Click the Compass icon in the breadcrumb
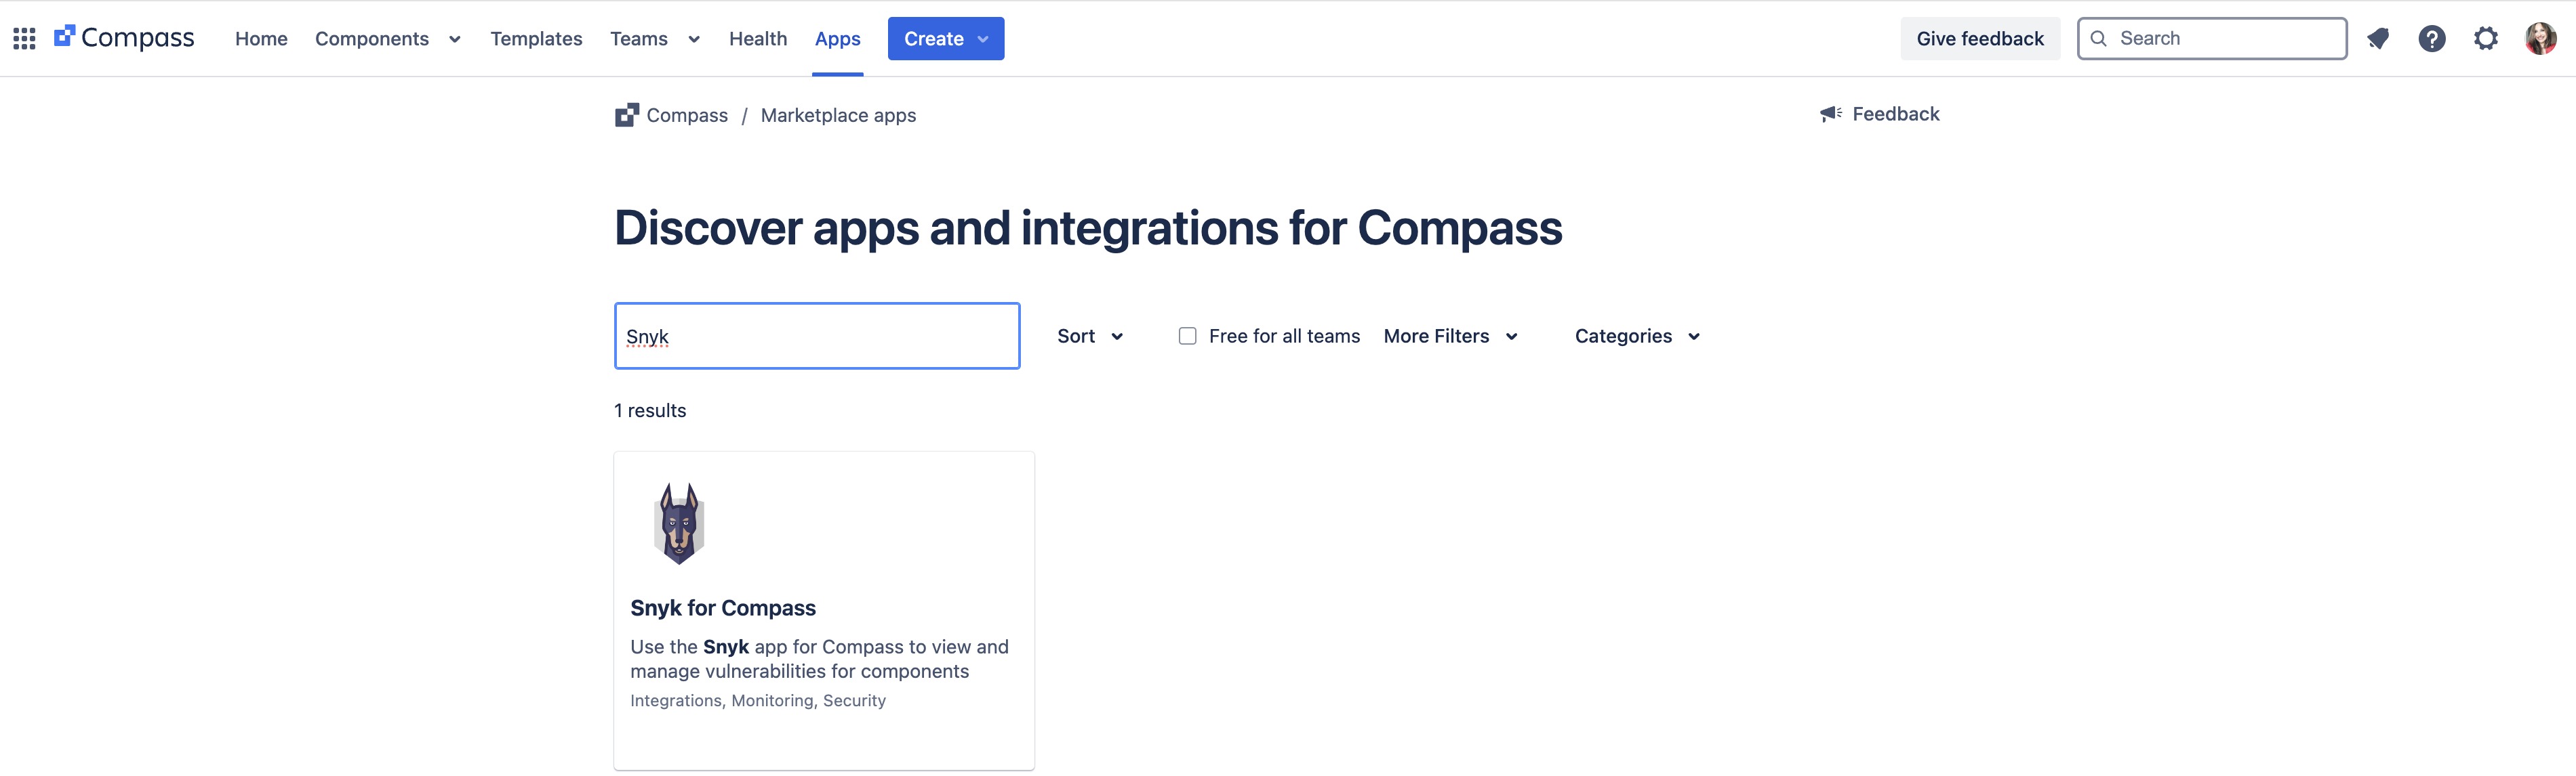The width and height of the screenshot is (2576, 776). 626,114
